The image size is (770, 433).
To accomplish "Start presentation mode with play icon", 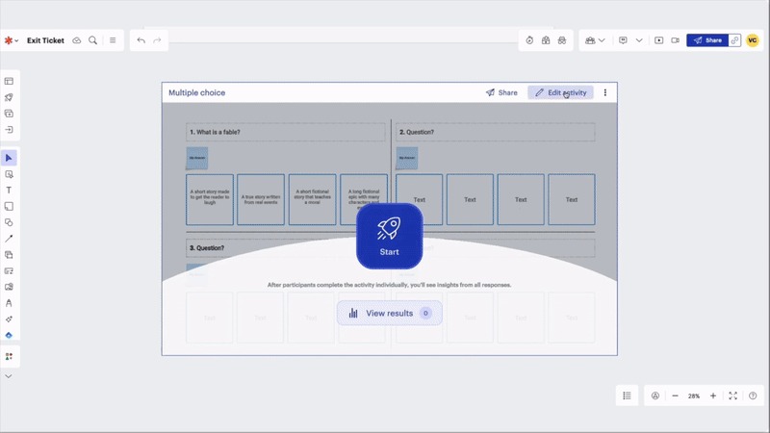I will [x=659, y=40].
